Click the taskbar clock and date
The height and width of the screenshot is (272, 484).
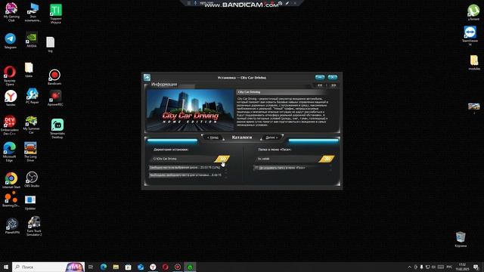[x=462, y=267]
